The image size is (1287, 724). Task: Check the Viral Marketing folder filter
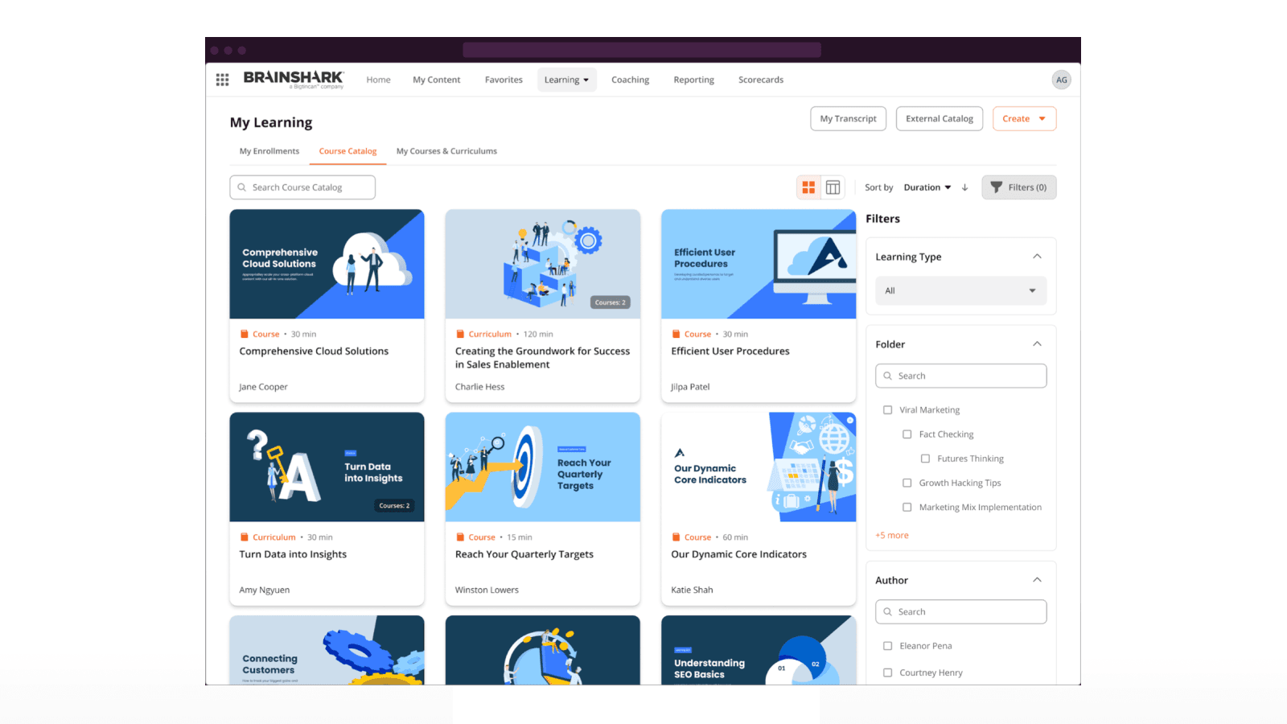pyautogui.click(x=887, y=409)
